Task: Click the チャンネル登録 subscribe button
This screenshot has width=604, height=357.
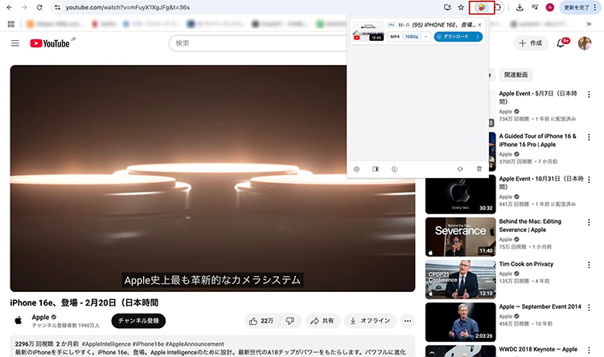Action: pos(138,321)
